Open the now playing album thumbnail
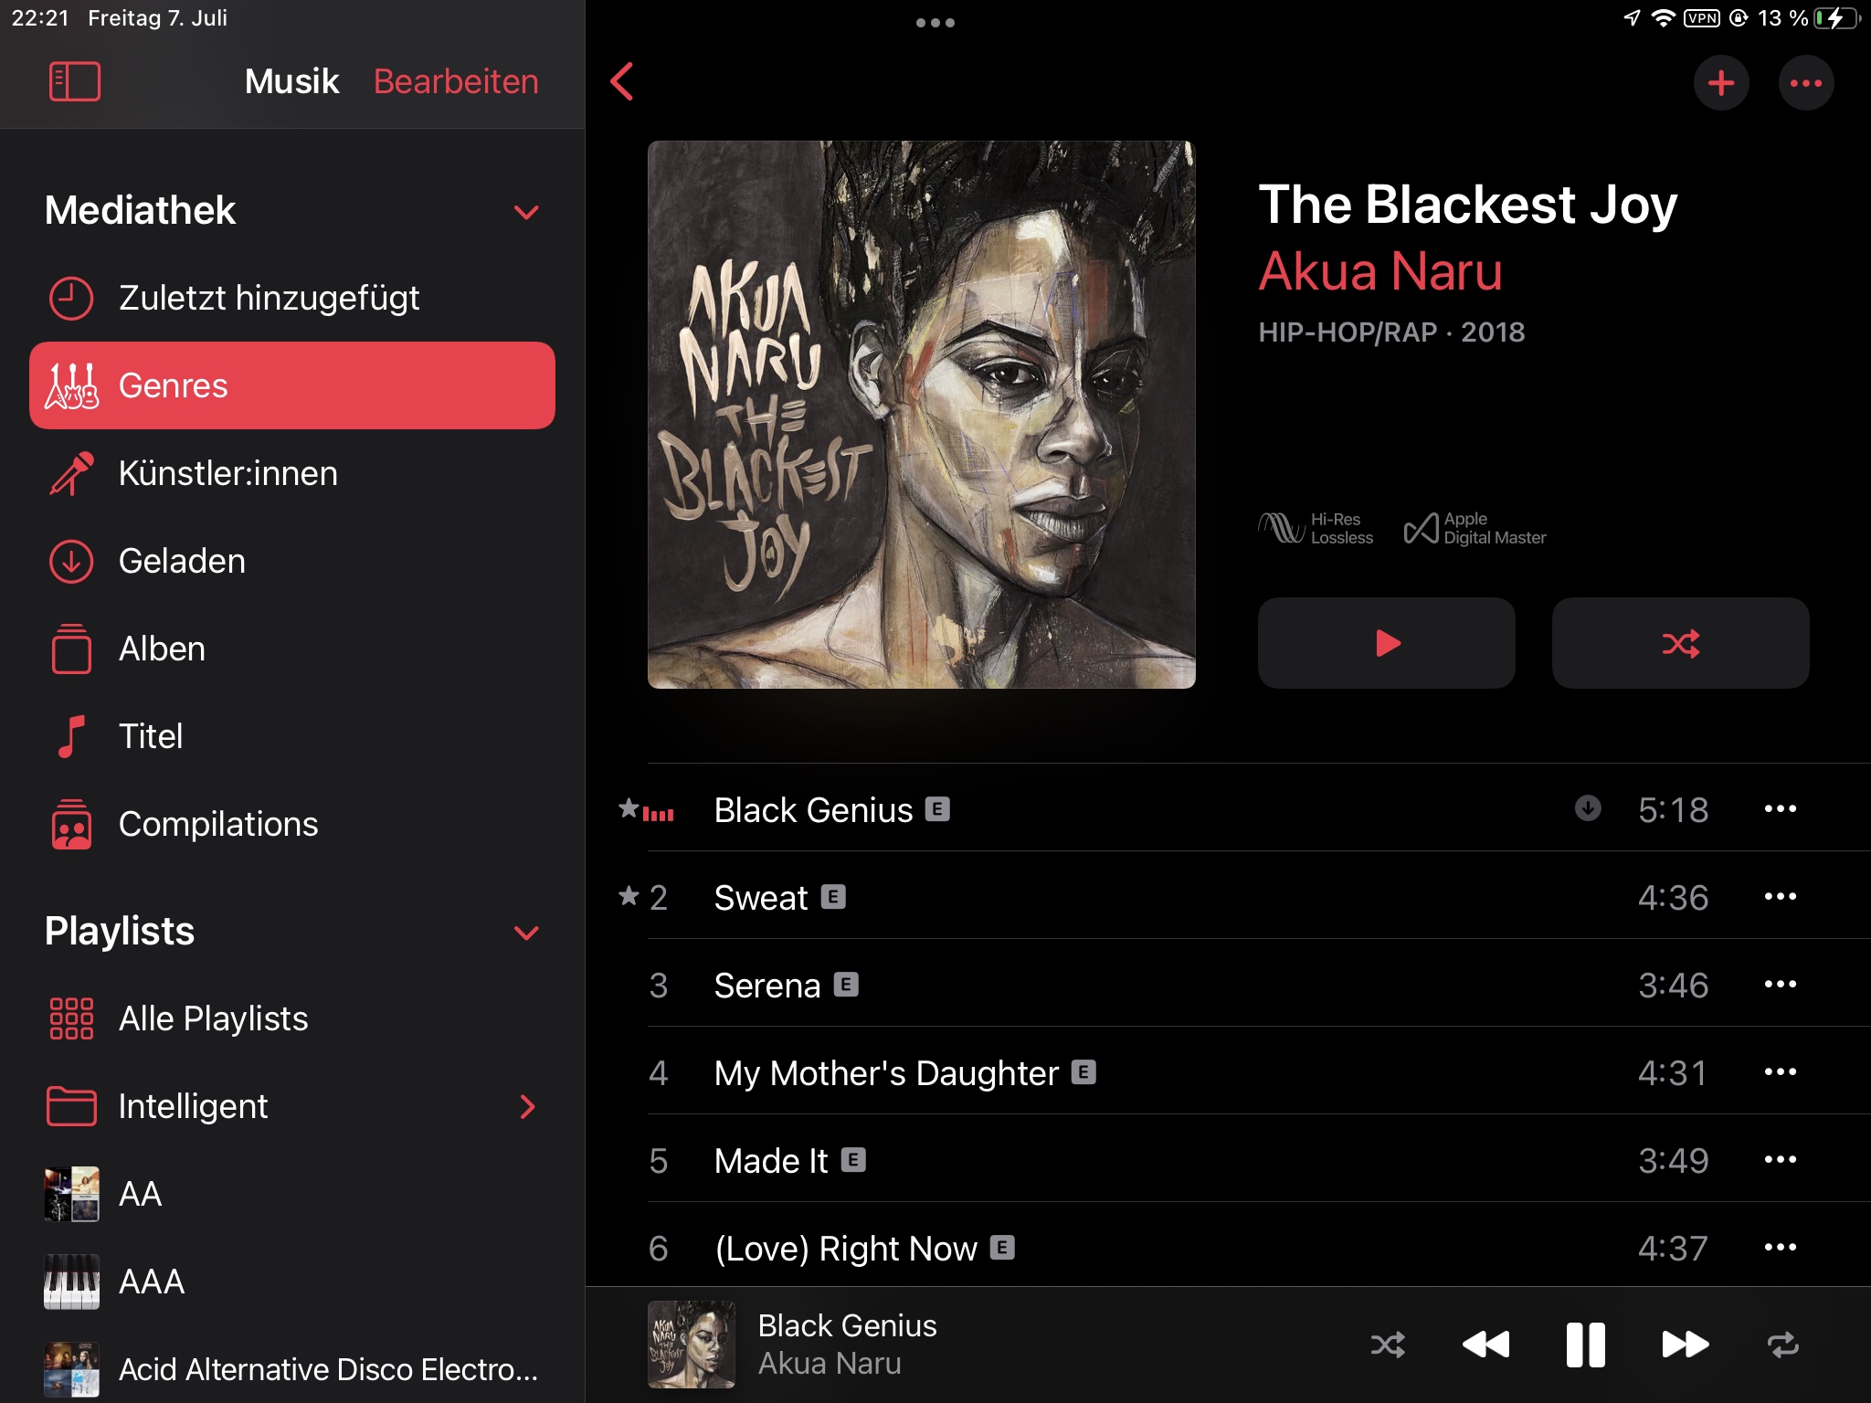1871x1403 pixels. 692,1345
